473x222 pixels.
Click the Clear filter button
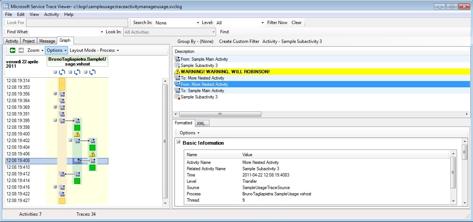tap(297, 23)
